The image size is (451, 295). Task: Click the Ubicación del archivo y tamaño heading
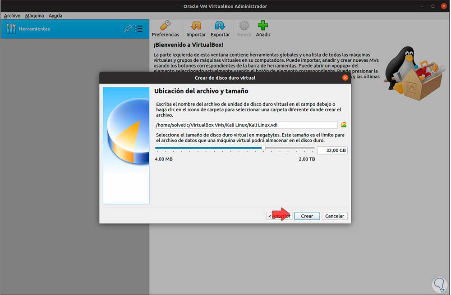pyautogui.click(x=201, y=91)
